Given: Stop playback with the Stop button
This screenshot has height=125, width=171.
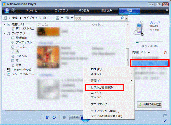Looking at the screenshot, I should (64, 117).
